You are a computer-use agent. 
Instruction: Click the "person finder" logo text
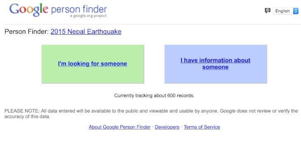79,9
